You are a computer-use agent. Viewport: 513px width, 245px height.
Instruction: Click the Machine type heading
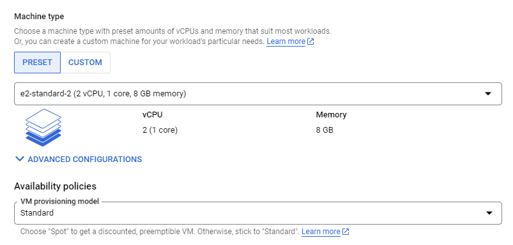click(39, 17)
